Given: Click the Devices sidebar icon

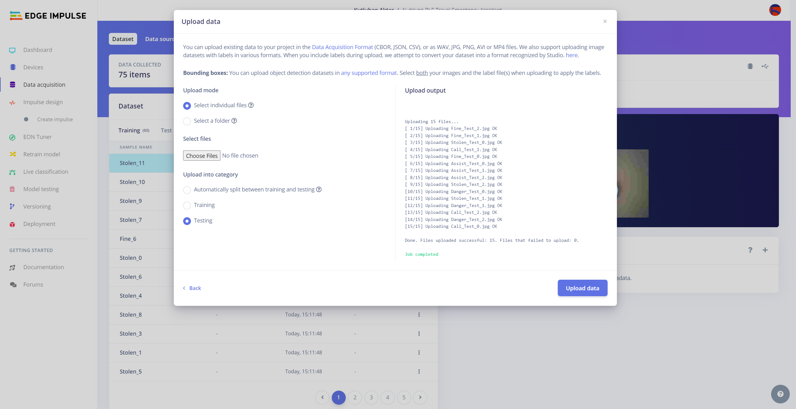Looking at the screenshot, I should pyautogui.click(x=12, y=67).
